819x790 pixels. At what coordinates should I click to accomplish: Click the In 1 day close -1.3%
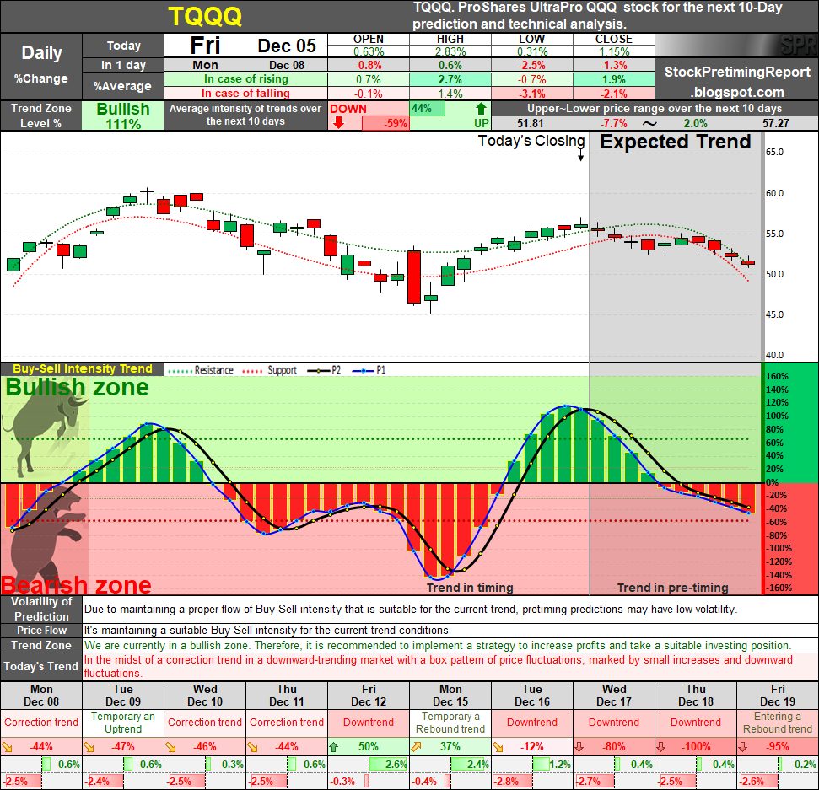[614, 65]
